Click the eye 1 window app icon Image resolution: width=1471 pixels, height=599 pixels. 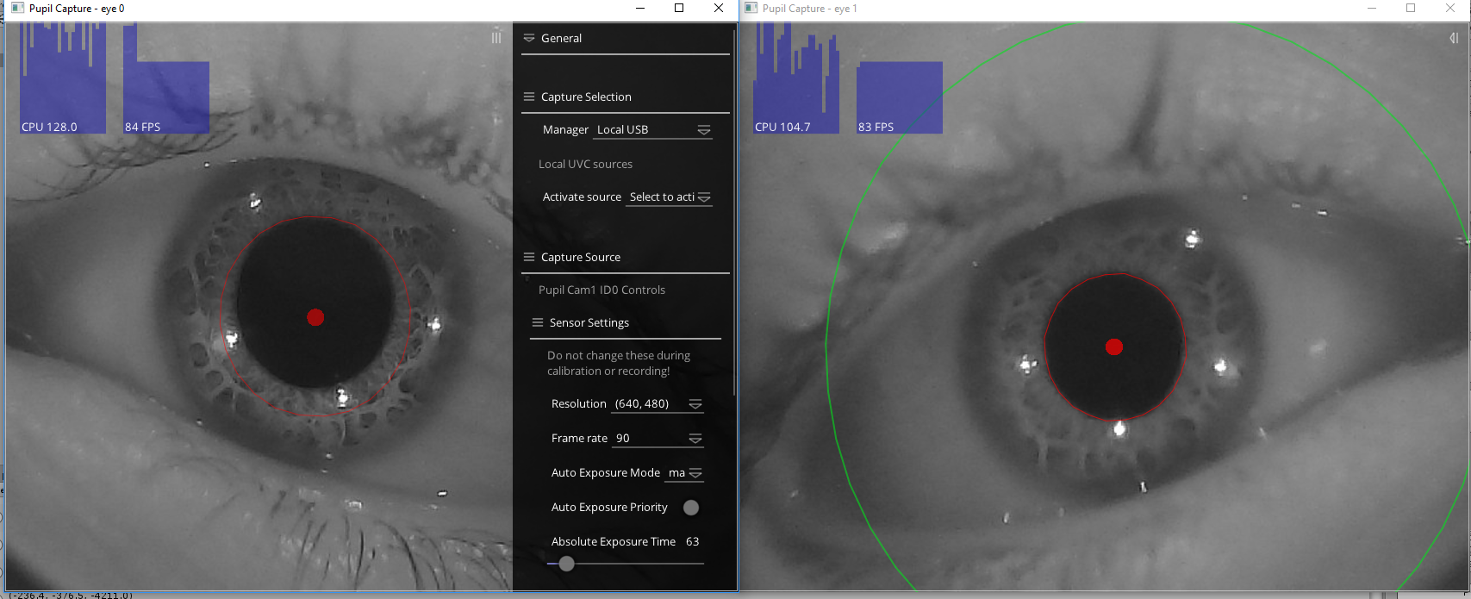[751, 9]
